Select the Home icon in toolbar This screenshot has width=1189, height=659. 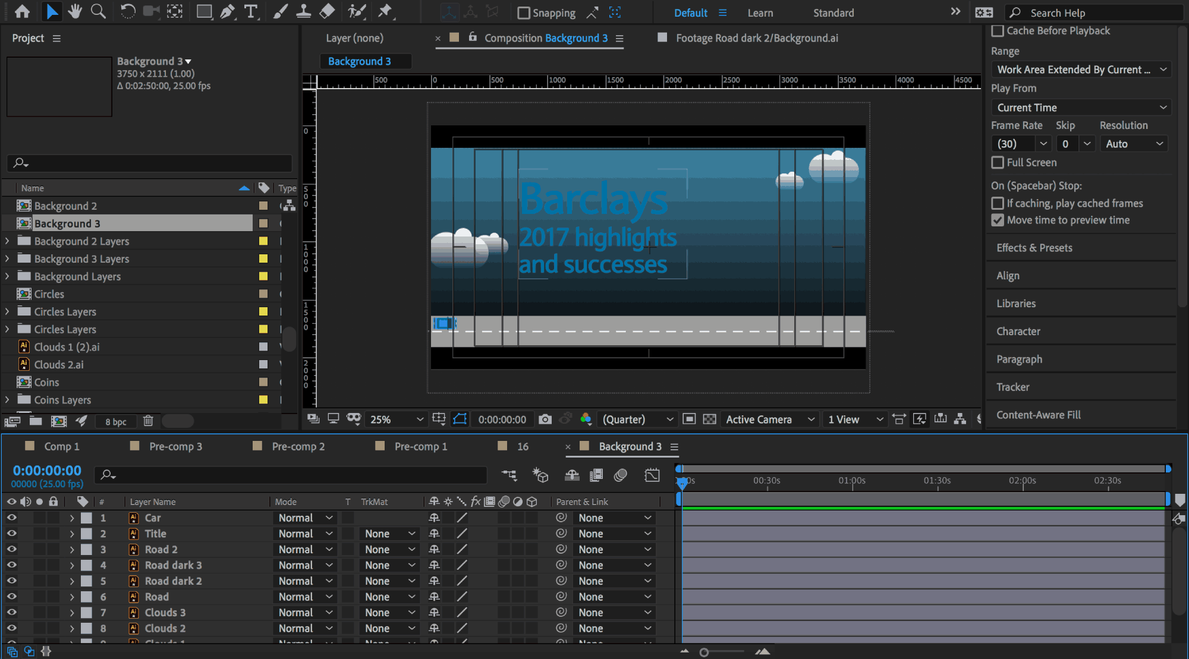[x=22, y=11]
